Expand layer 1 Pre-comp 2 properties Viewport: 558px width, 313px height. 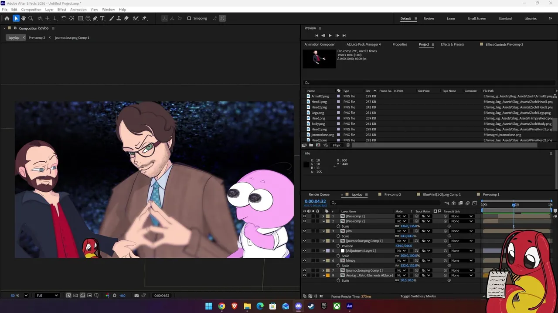coord(323,216)
